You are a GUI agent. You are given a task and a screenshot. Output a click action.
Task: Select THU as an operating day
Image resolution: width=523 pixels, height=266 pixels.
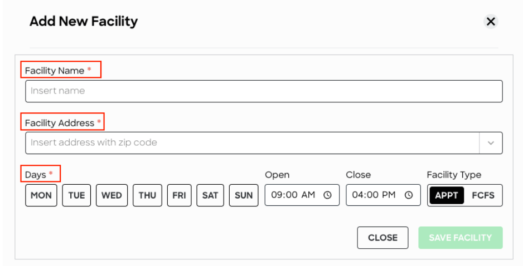[x=147, y=195]
